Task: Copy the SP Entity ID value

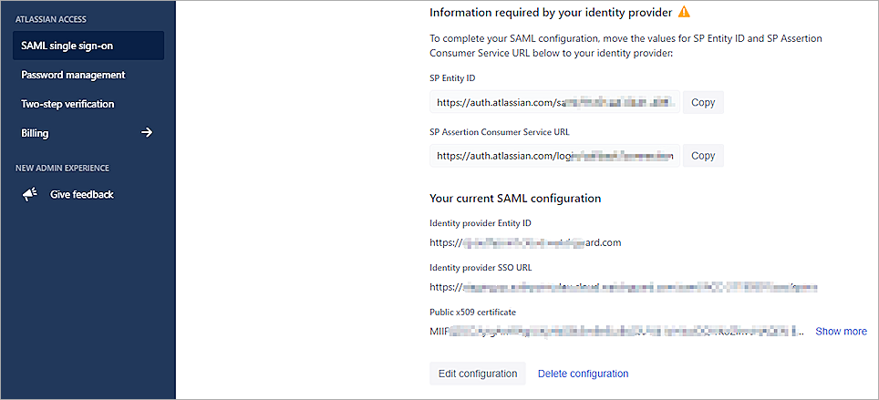Action: (x=702, y=103)
